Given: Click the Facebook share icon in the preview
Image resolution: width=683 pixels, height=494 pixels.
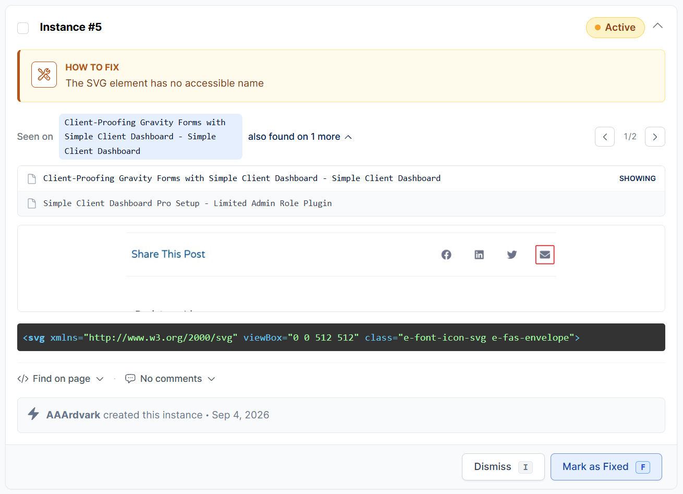Looking at the screenshot, I should (446, 255).
